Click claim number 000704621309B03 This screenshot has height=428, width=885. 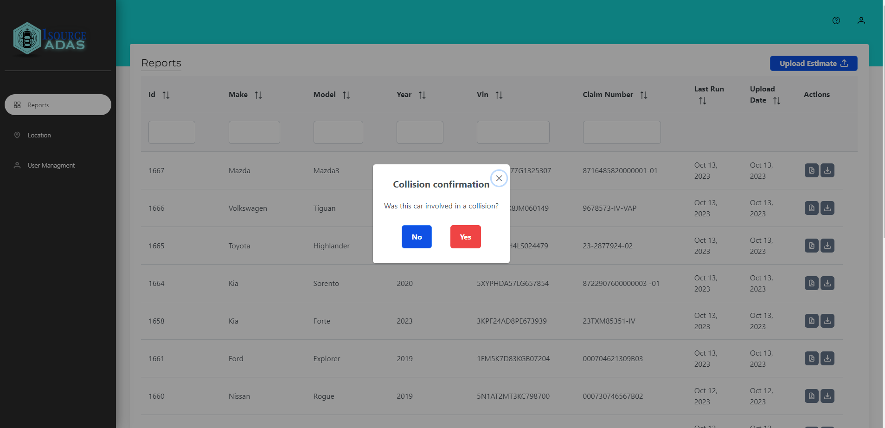coord(613,359)
